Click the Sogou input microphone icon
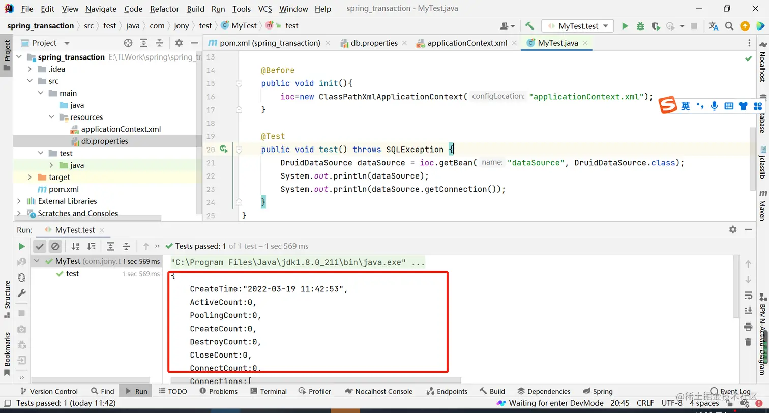 coord(714,106)
